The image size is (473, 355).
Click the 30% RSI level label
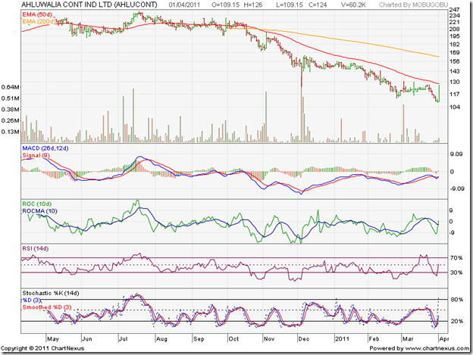(x=456, y=272)
